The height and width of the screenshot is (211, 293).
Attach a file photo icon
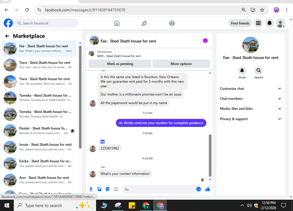tap(99, 189)
